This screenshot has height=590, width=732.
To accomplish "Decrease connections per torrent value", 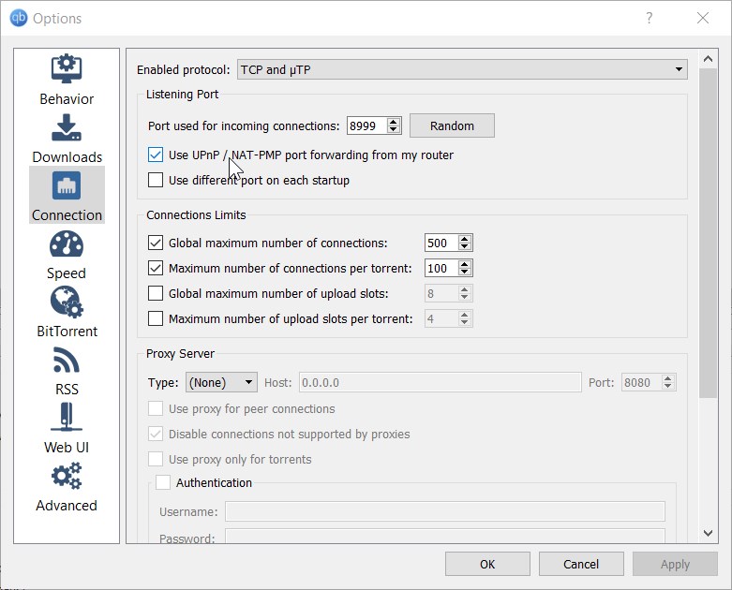I will (x=465, y=272).
